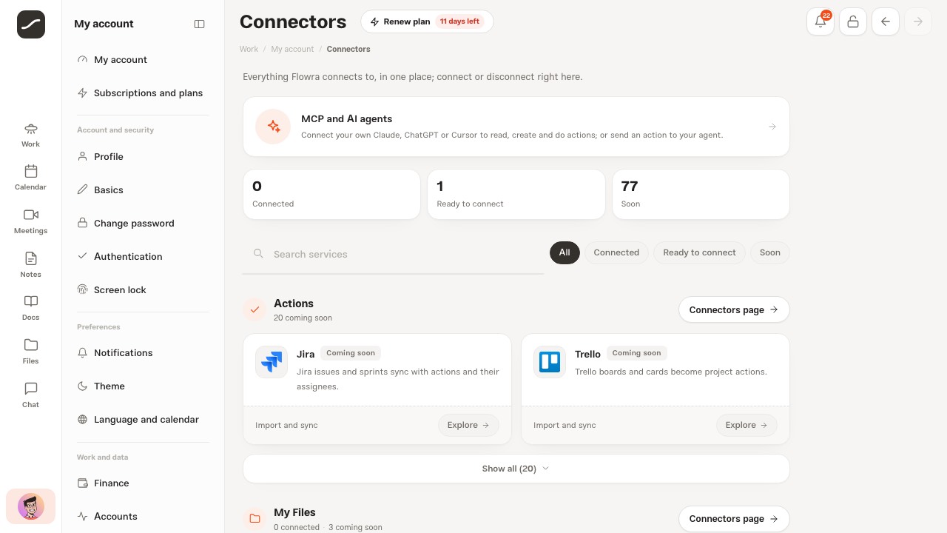Open Notifications preferences
The image size is (947, 533).
[x=143, y=353]
